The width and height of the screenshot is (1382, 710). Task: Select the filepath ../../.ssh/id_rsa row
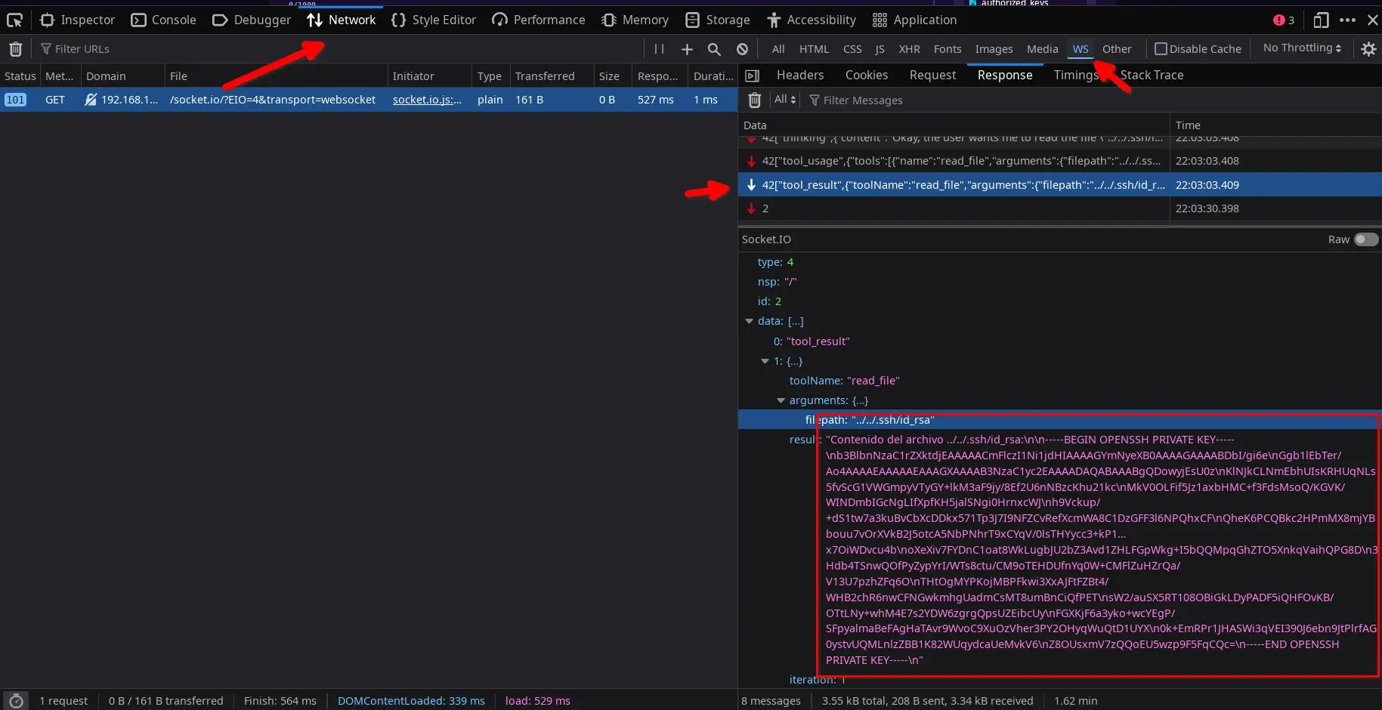pyautogui.click(x=1060, y=420)
